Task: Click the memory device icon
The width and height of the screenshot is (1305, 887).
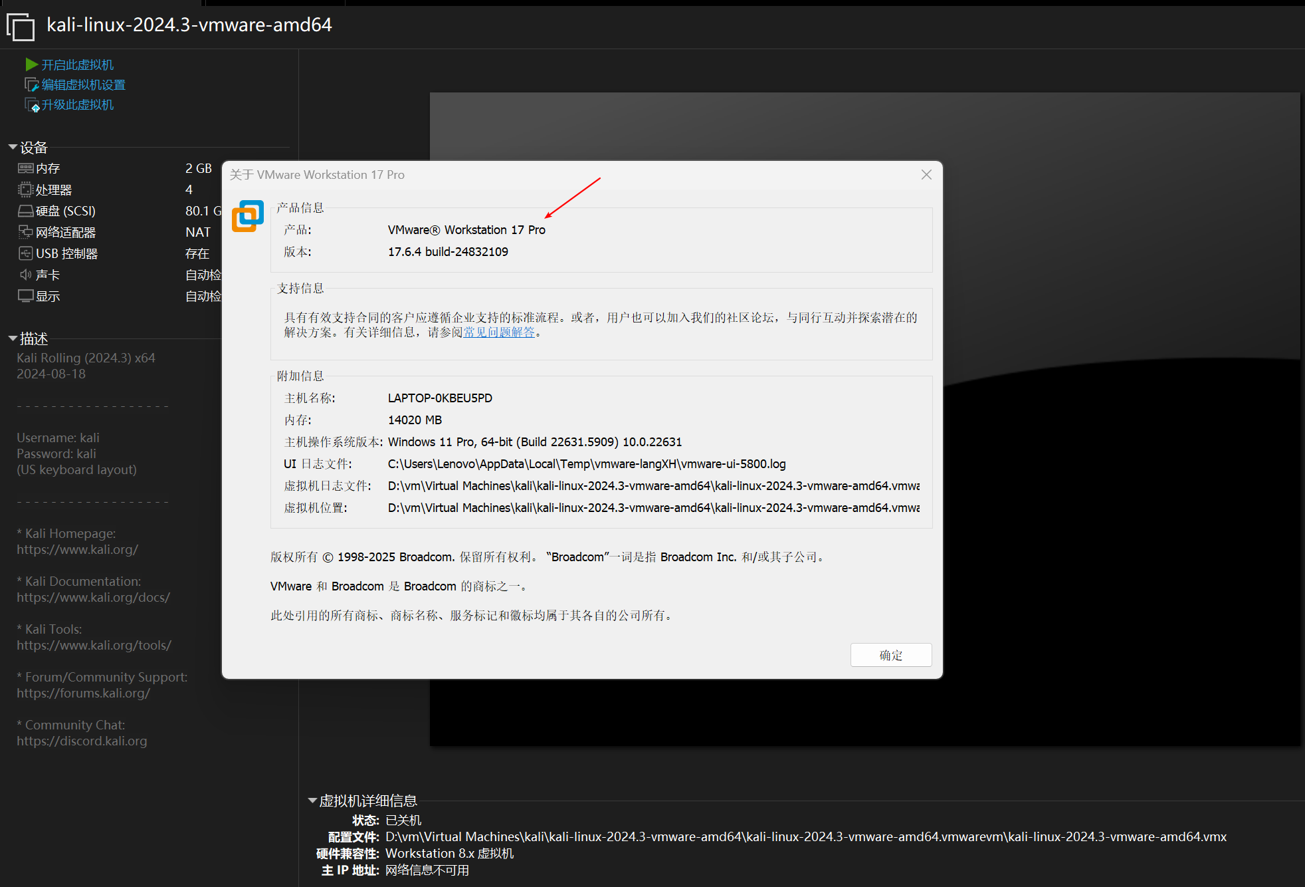Action: point(25,169)
